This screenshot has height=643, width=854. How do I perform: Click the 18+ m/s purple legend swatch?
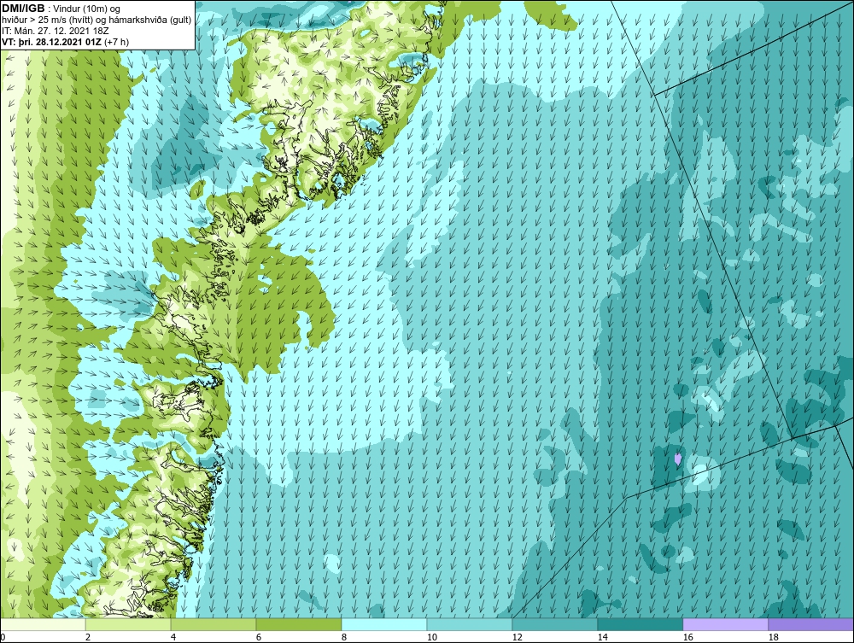[x=811, y=624]
